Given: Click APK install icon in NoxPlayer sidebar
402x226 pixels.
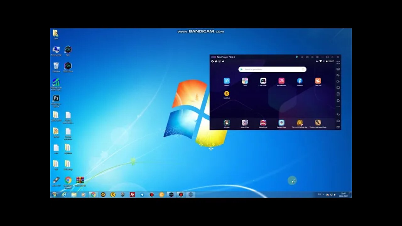Looking at the screenshot, I should click(338, 94).
